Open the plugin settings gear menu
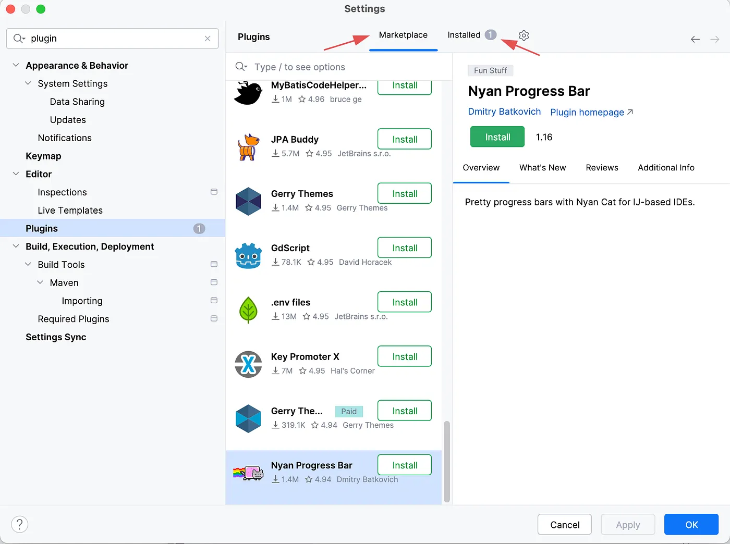730x544 pixels. coord(524,35)
